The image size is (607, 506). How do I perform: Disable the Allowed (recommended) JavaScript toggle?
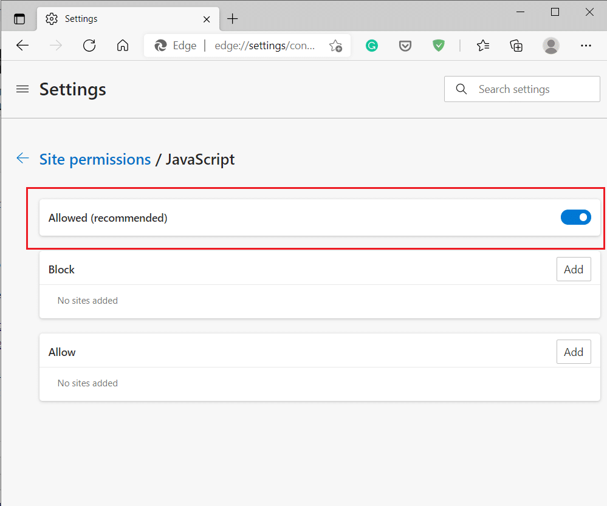[575, 217]
